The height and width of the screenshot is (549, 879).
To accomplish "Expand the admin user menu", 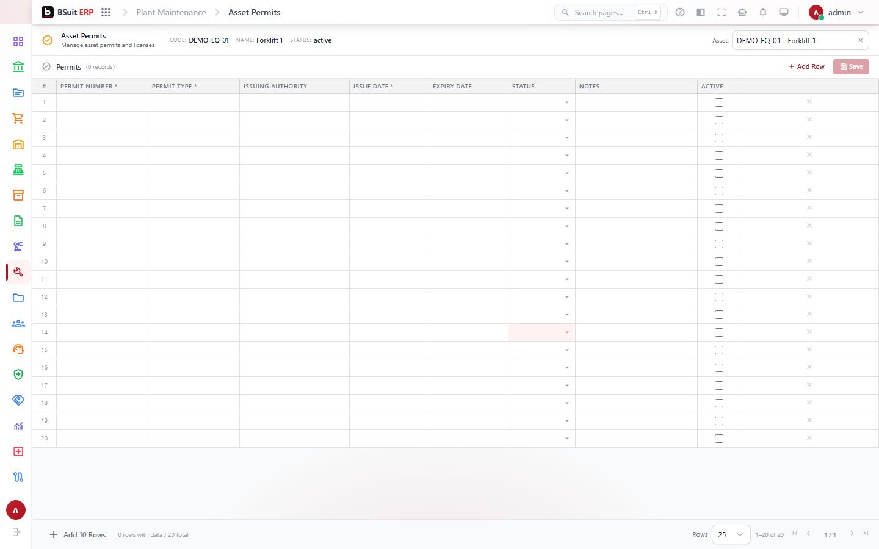I will (836, 12).
